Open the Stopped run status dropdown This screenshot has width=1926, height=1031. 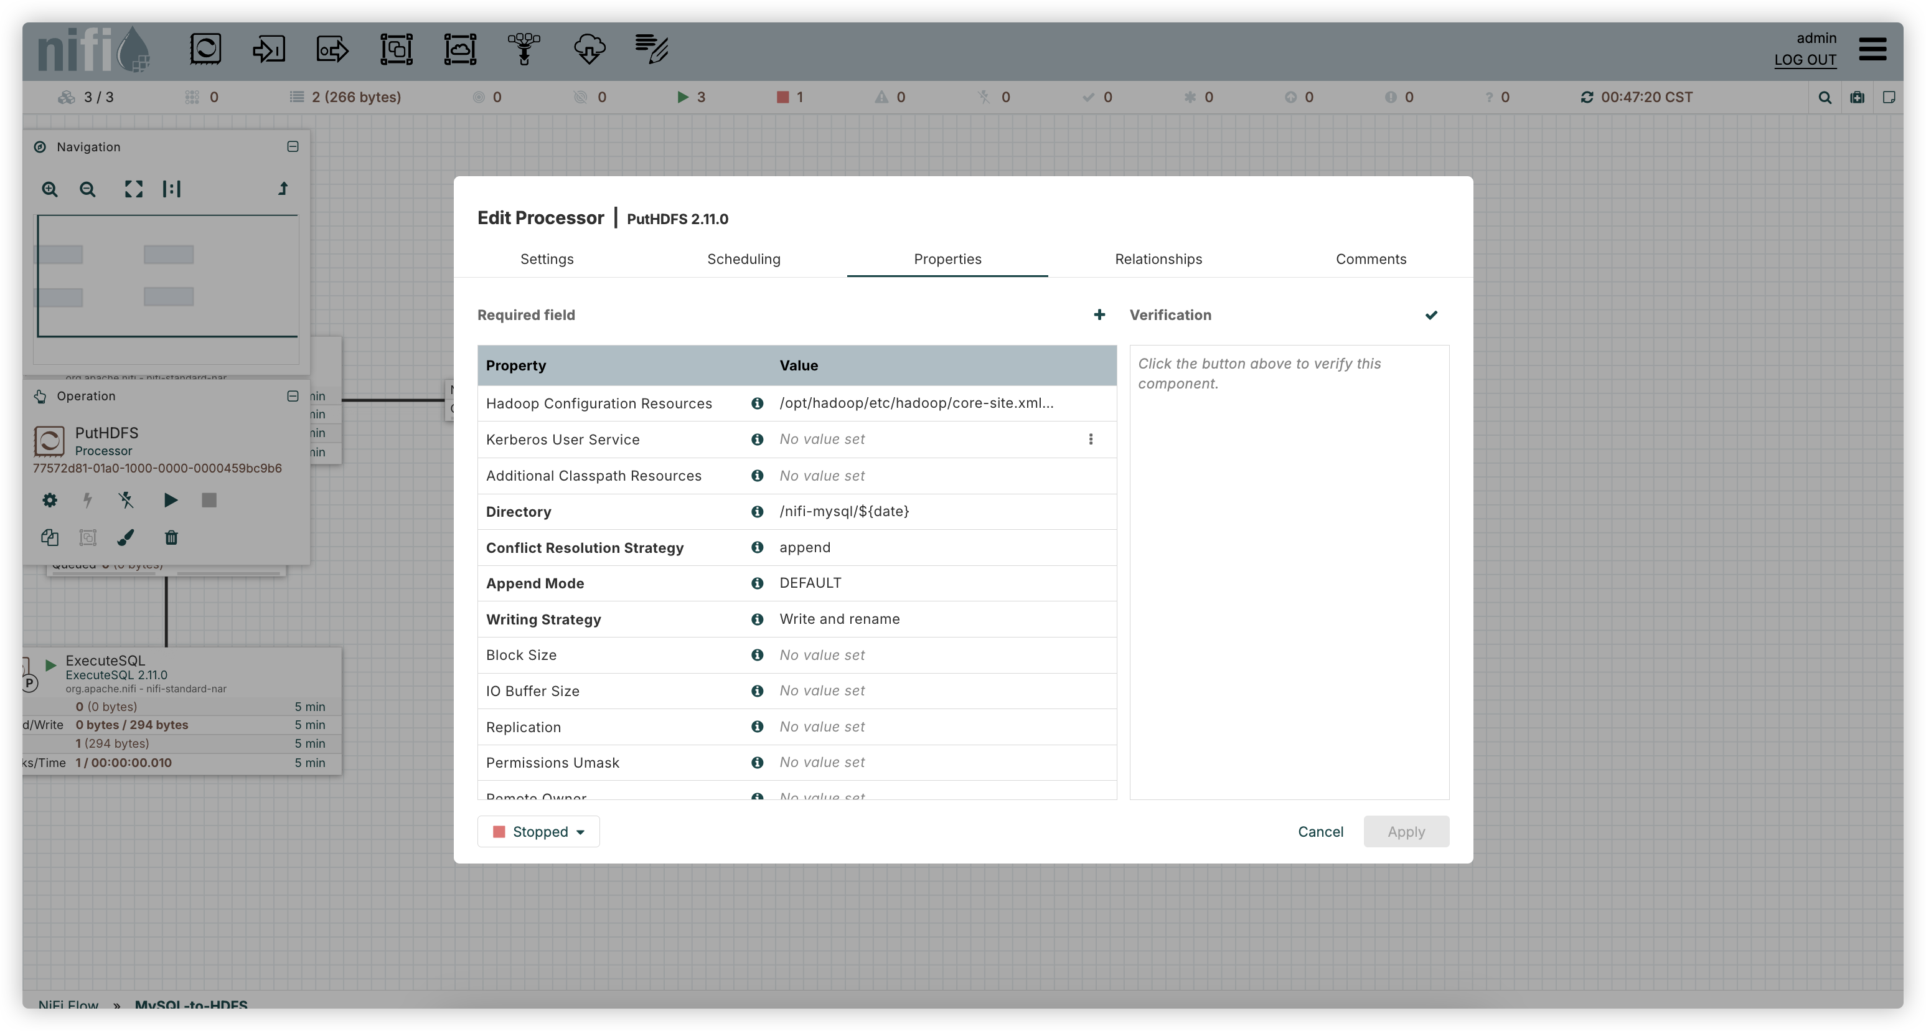tap(538, 831)
